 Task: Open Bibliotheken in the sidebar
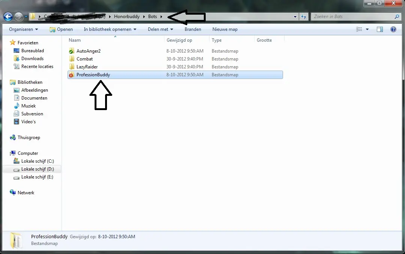pos(30,82)
